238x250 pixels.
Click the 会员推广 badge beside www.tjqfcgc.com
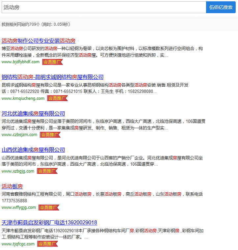tap(47, 244)
